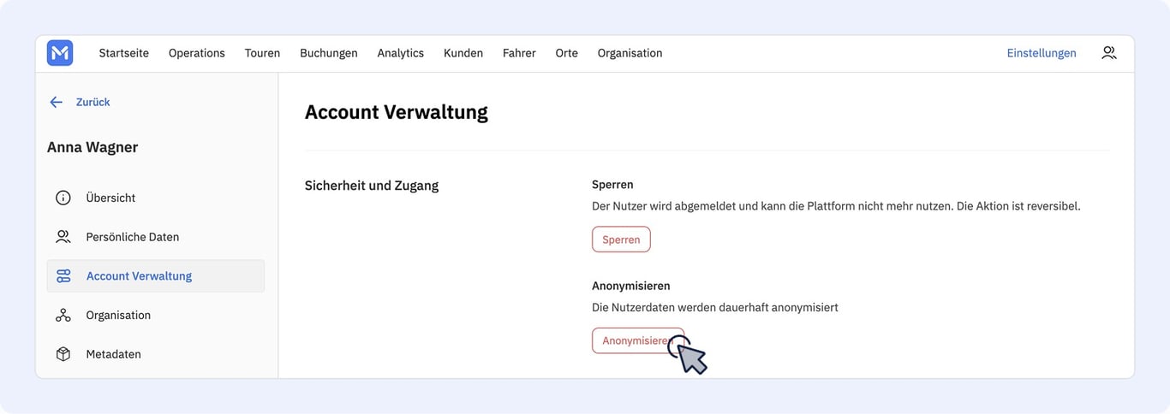1170x414 pixels.
Task: Click the Organisation network icon in the sidebar
Action: pyautogui.click(x=63, y=316)
